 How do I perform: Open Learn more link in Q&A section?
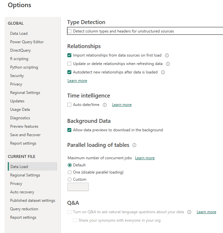[206, 212]
